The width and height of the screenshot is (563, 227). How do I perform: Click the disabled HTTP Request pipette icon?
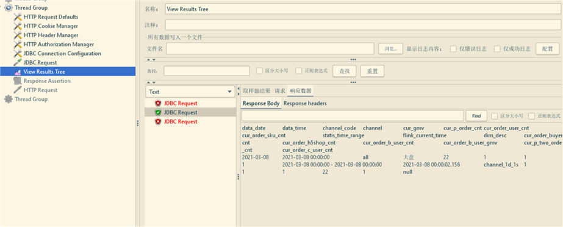click(x=18, y=90)
